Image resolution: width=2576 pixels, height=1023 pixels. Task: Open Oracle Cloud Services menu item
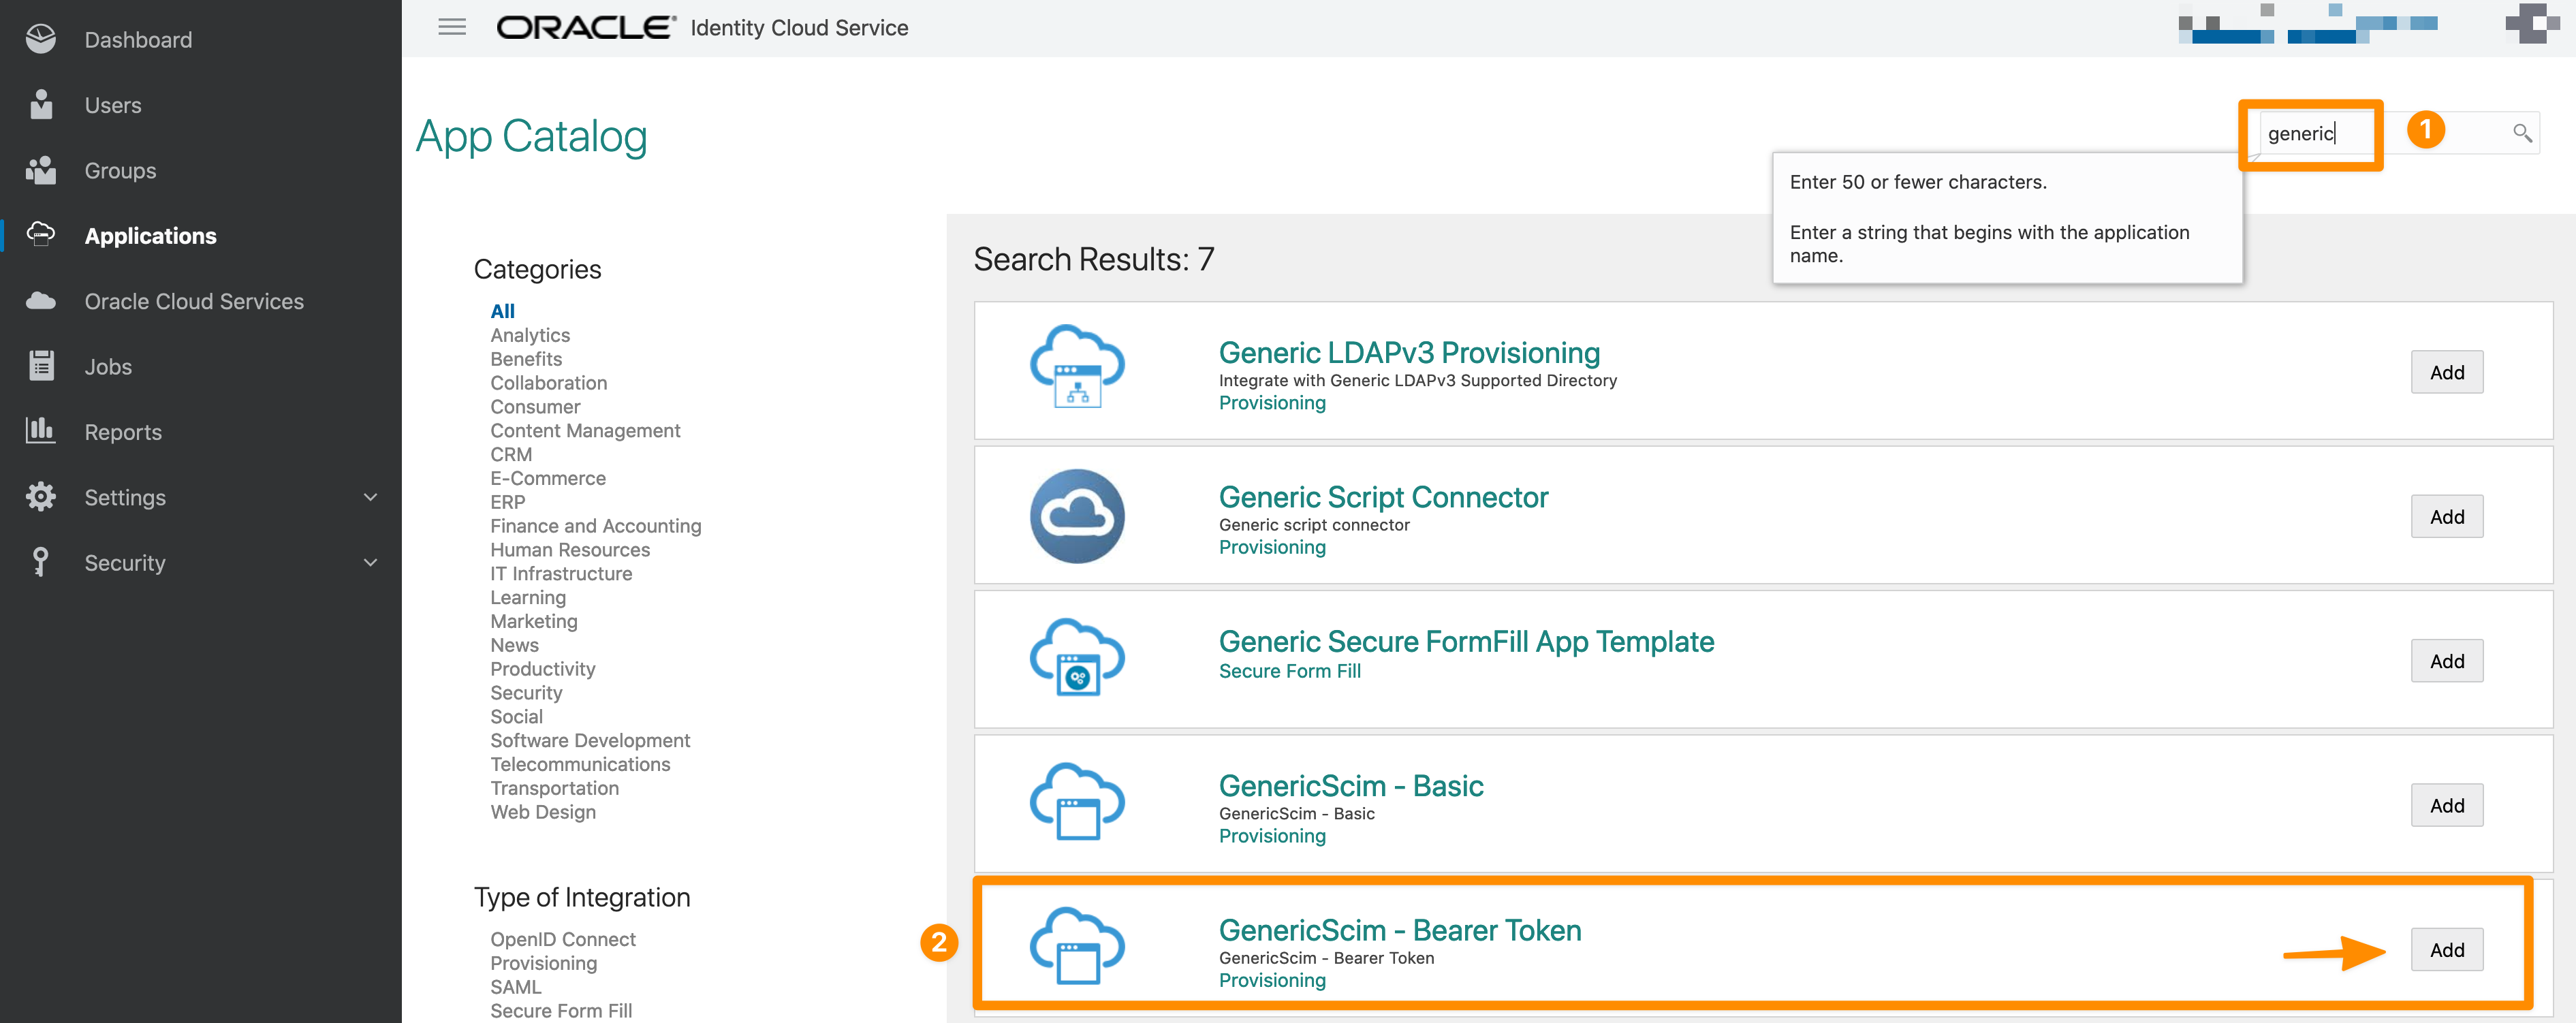(x=194, y=301)
